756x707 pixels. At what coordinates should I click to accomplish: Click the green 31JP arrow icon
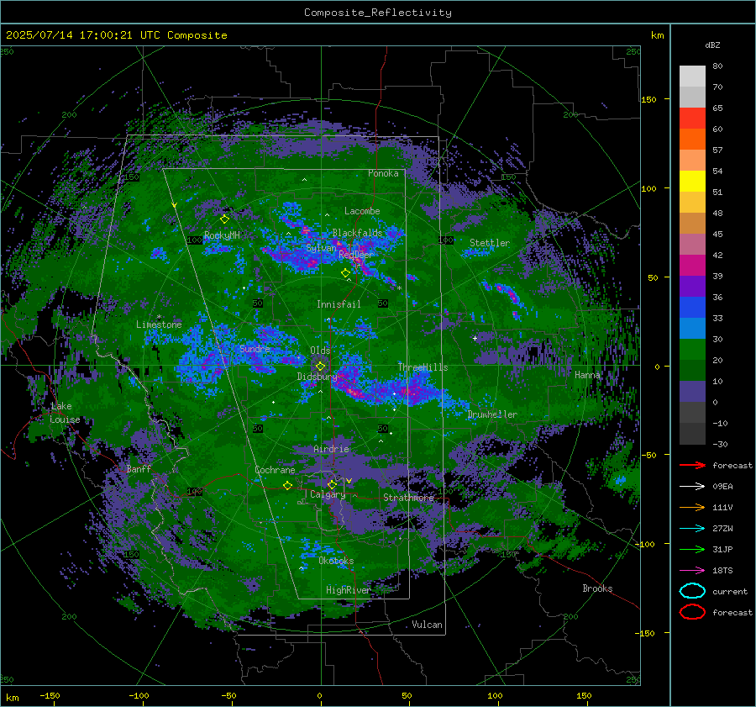tap(692, 549)
